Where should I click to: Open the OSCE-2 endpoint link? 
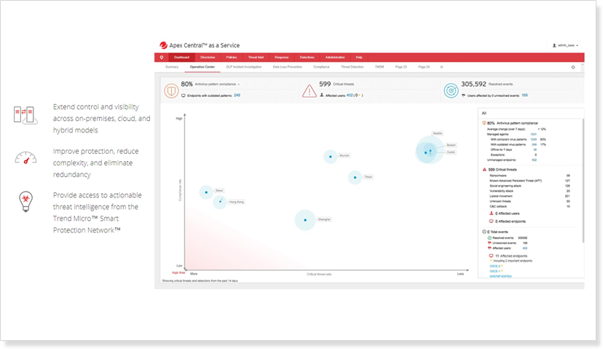pos(495,266)
